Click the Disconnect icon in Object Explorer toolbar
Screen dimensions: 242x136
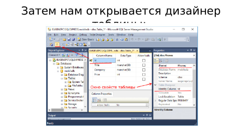coord(68,55)
